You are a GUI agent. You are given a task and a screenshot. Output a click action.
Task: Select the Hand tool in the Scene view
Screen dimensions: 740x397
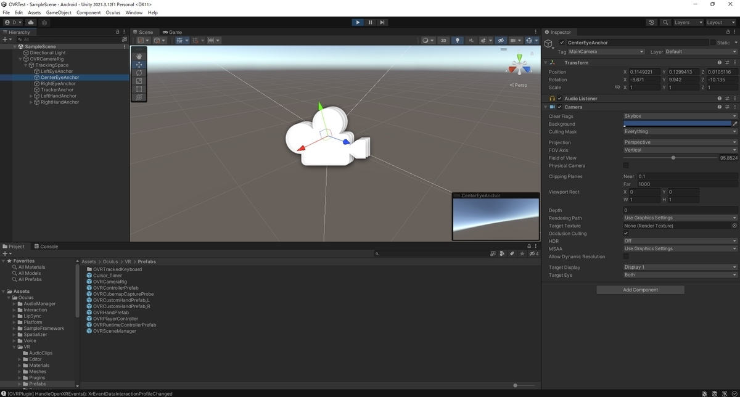pos(138,55)
